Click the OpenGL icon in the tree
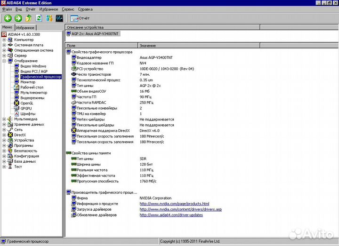The image size is (339, 246). pos(16,103)
